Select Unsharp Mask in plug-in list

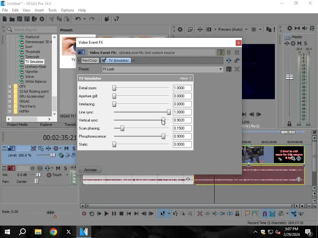pos(36,67)
